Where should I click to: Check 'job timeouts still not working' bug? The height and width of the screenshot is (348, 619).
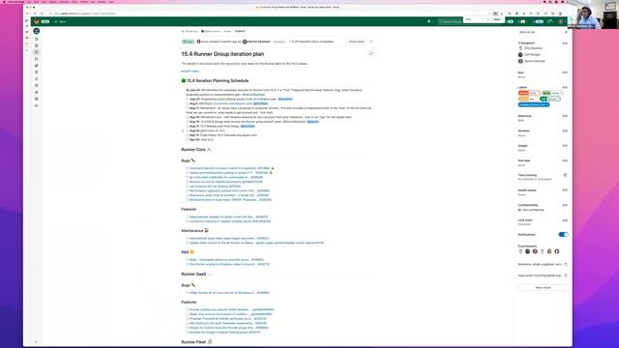point(188,187)
